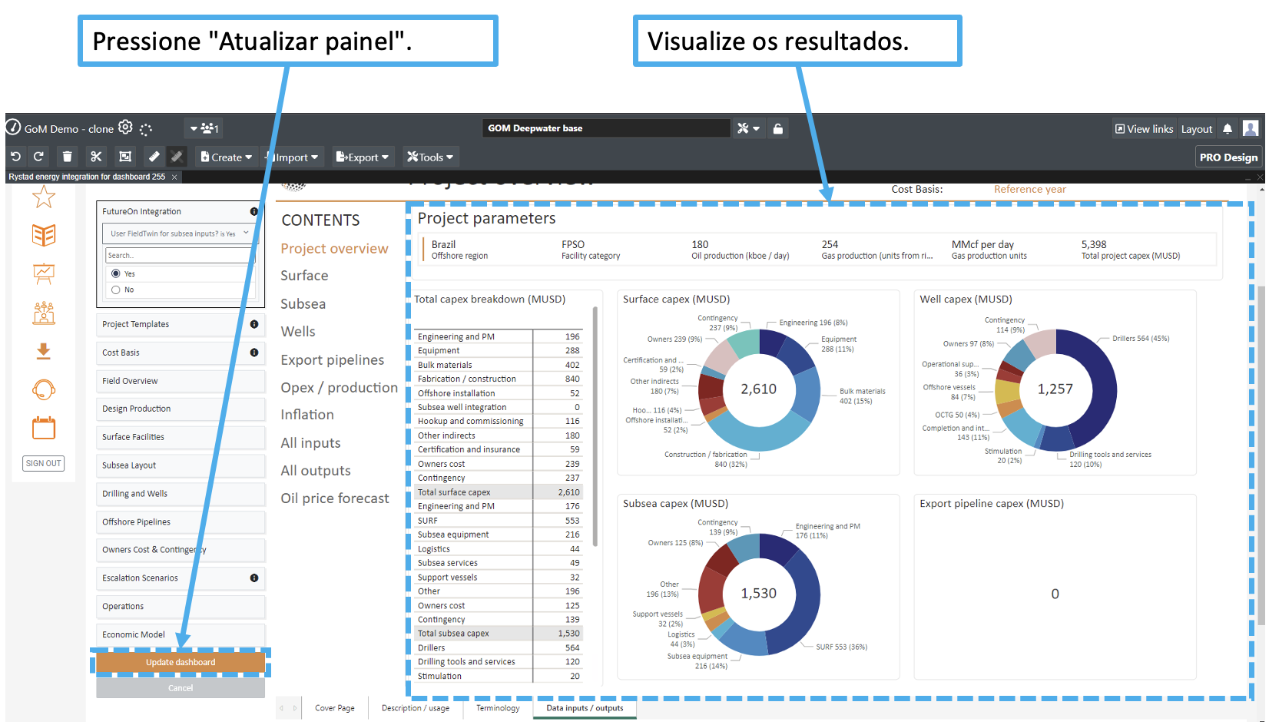Close the Rystad energy integration tab
This screenshot has width=1269, height=725.
point(174,177)
